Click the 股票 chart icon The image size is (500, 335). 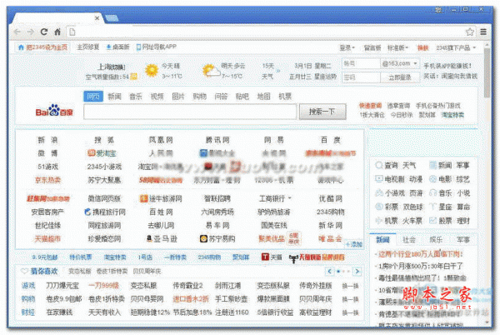point(432,220)
